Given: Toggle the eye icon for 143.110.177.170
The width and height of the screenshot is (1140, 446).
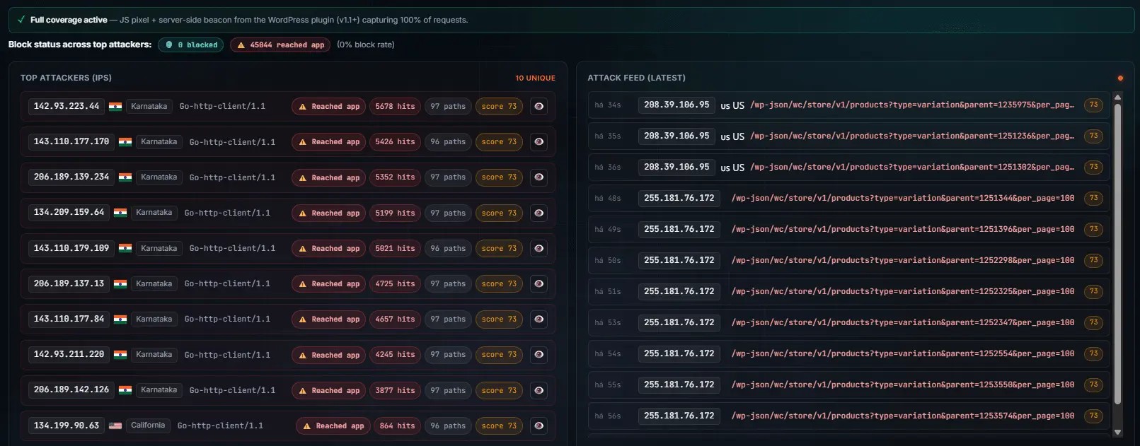Looking at the screenshot, I should pos(539,142).
